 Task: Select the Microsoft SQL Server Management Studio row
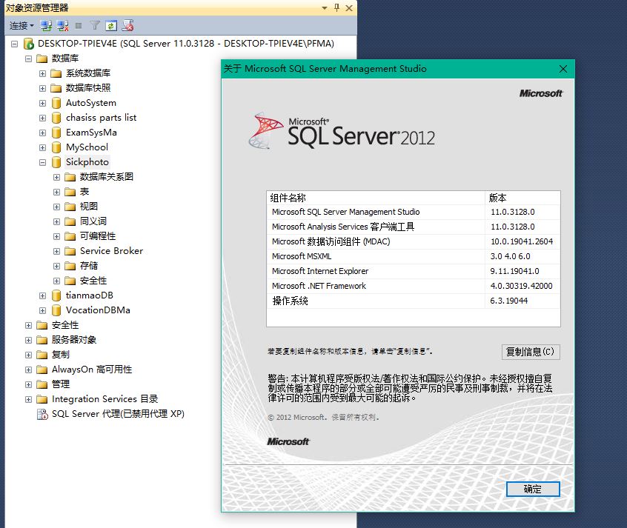click(x=414, y=212)
